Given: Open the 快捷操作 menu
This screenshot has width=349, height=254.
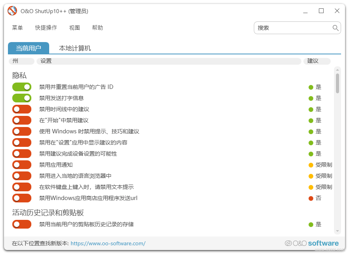Looking at the screenshot, I should (46, 28).
